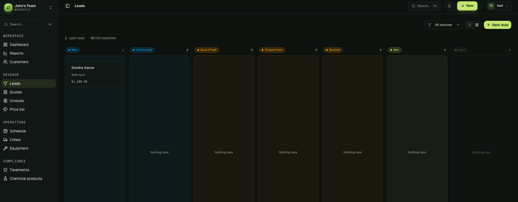
Task: Click the Treatments shield icon
Action: click(5, 170)
